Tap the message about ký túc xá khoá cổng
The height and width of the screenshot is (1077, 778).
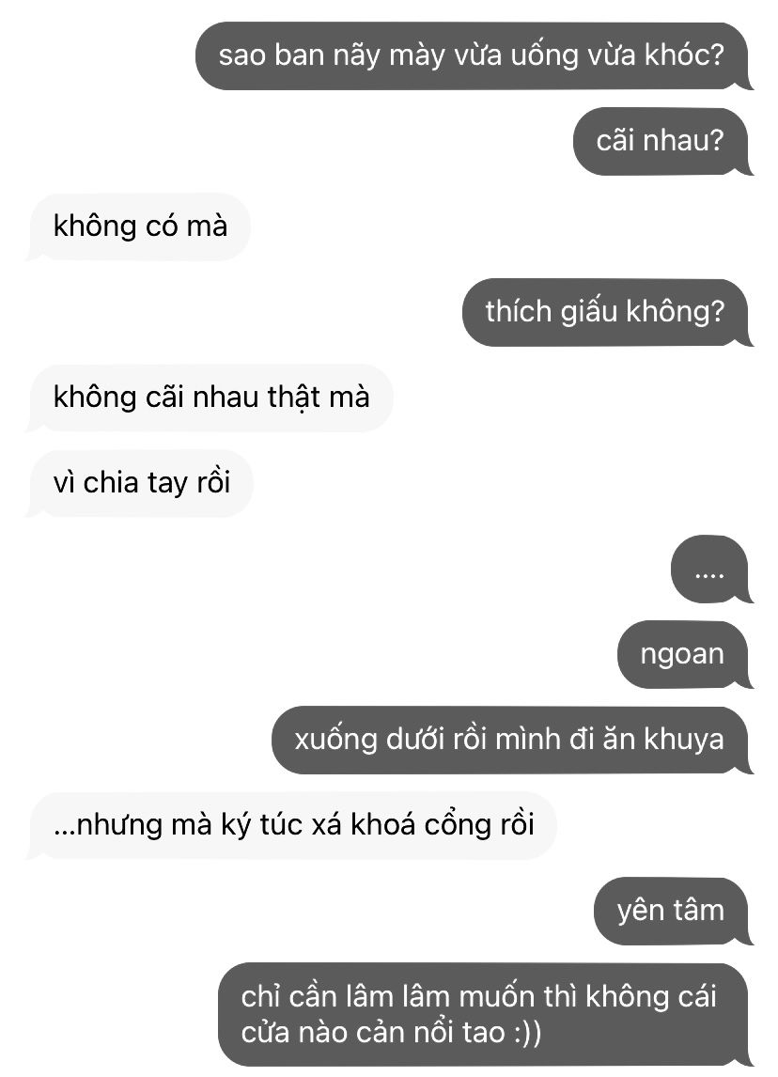tap(292, 825)
